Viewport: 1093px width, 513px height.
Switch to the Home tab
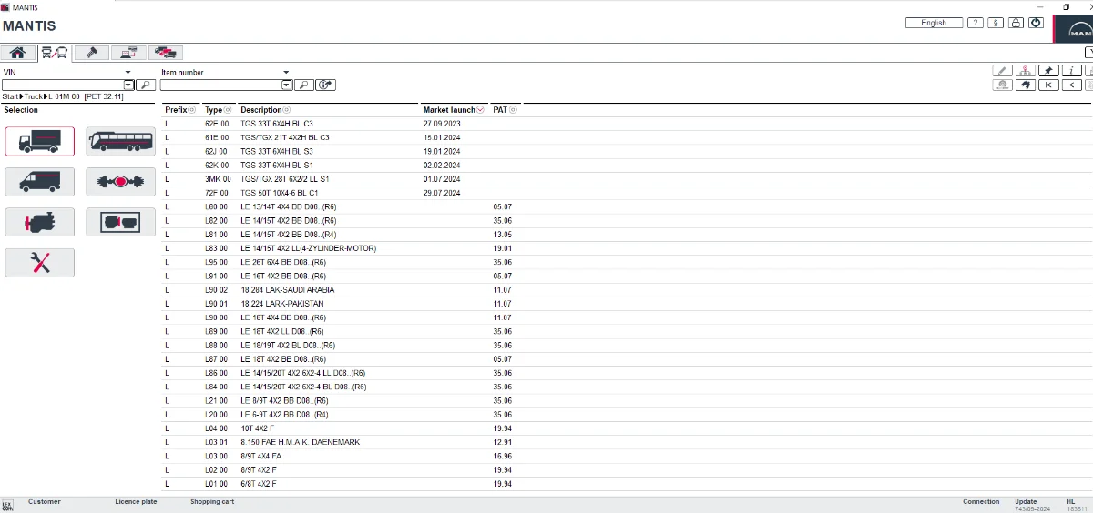click(x=17, y=53)
